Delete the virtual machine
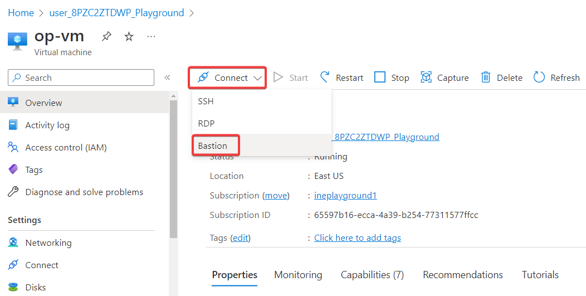Image resolution: width=586 pixels, height=296 pixels. 501,77
